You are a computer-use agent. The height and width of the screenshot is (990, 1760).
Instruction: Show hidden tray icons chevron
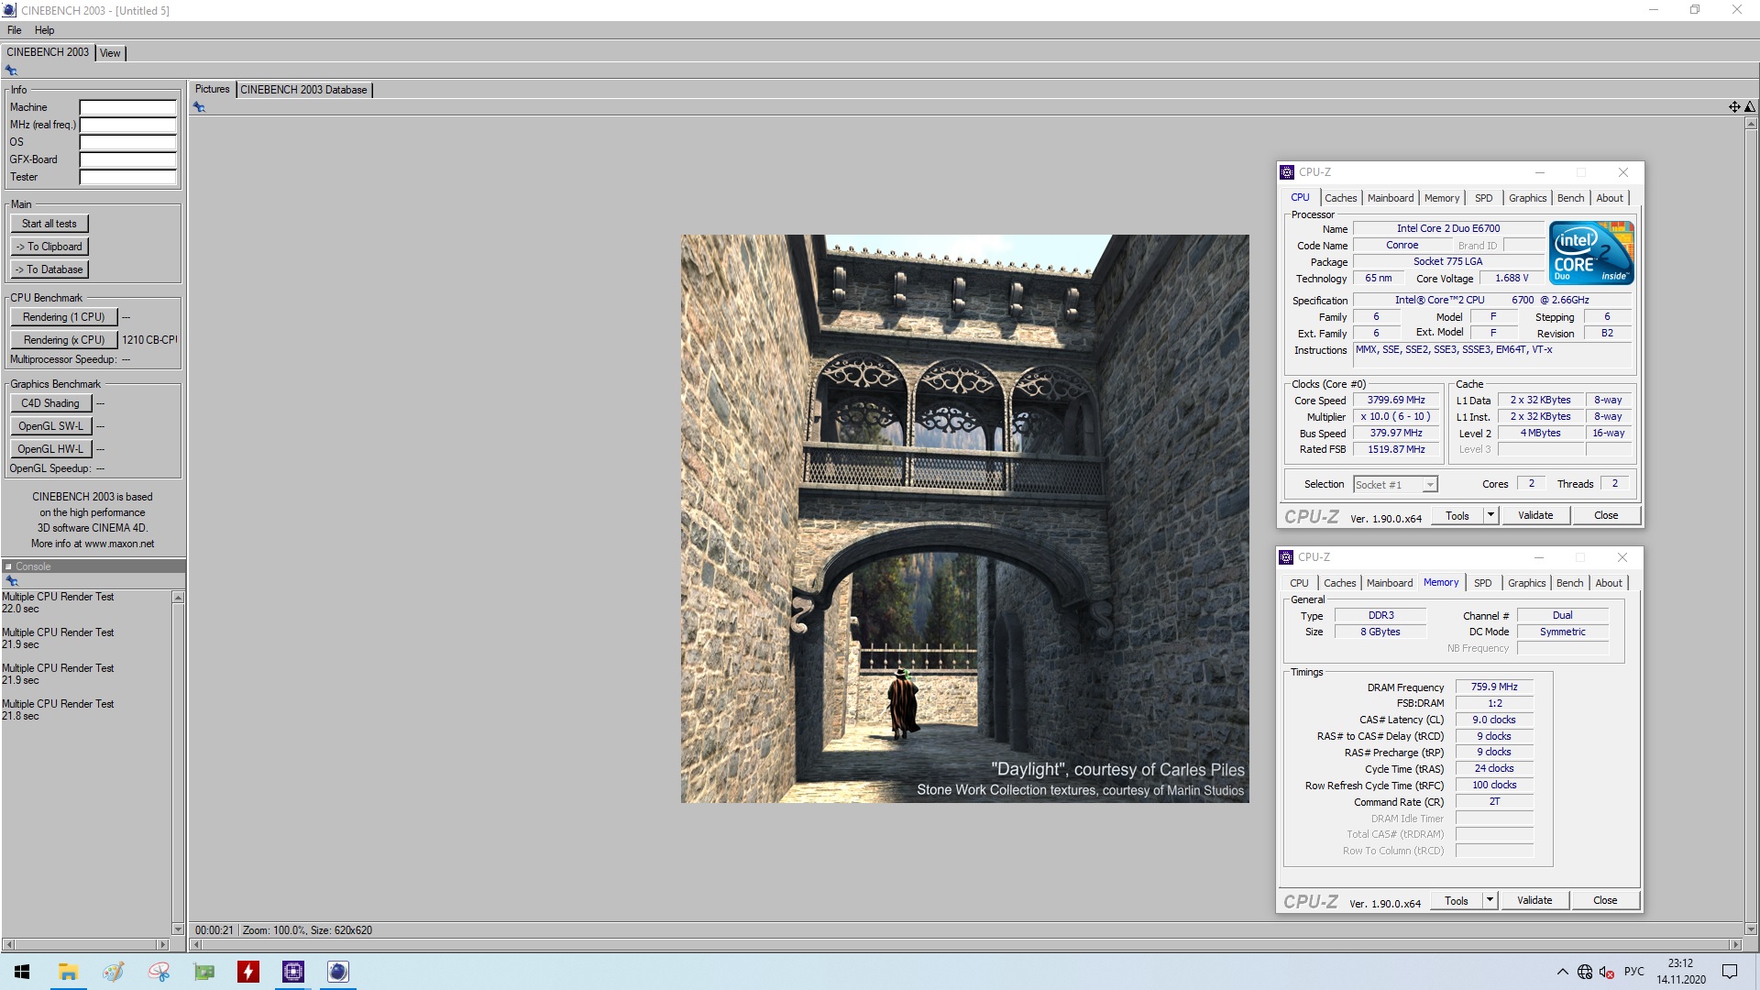[1562, 972]
